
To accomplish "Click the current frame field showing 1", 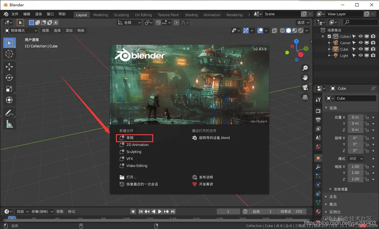I will click(228, 212).
